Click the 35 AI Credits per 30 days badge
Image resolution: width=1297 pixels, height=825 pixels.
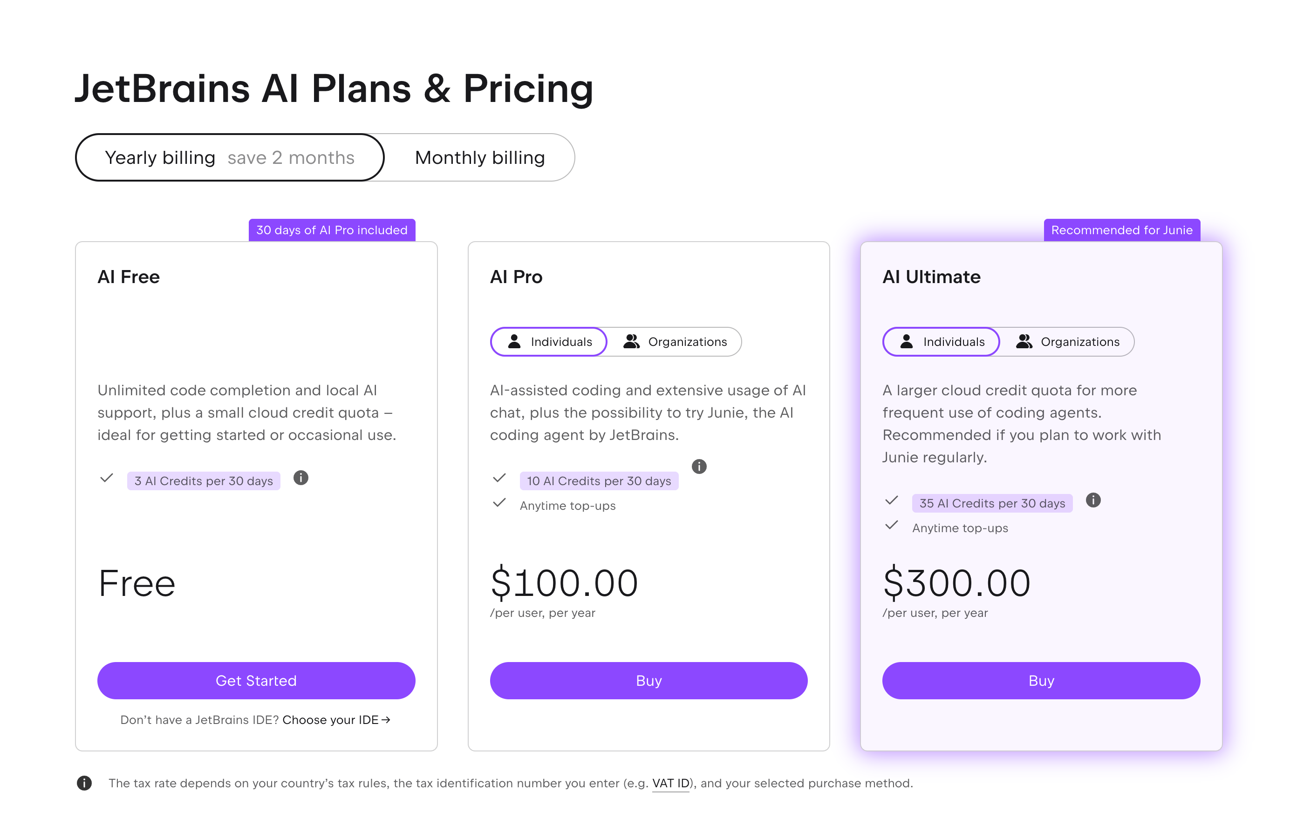(991, 503)
